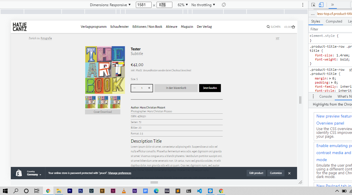
Task: Launch Adobe Lightroom from taskbar
Action: [x=91, y=191]
